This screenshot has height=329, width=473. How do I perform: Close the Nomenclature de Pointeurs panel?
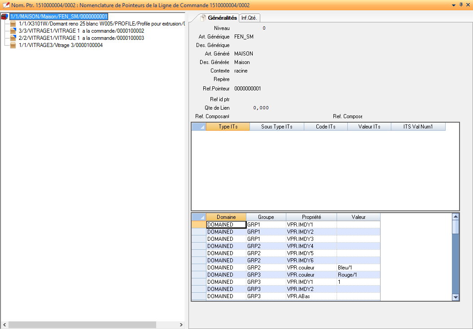tap(468, 5)
